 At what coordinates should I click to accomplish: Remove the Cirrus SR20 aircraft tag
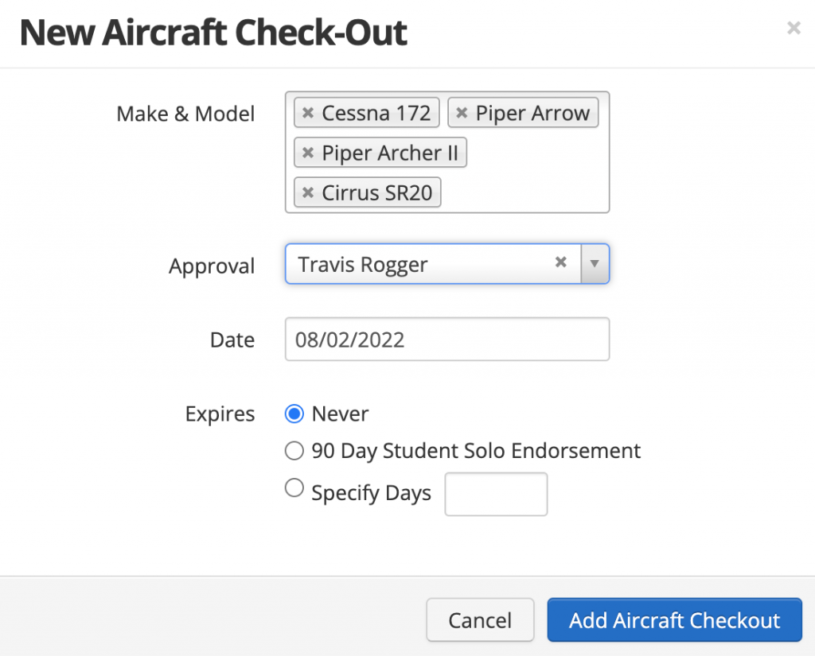click(307, 192)
